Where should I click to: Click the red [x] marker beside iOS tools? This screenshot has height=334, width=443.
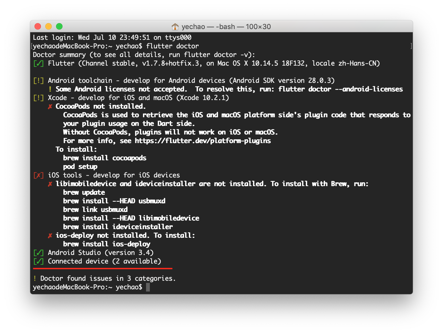38,175
